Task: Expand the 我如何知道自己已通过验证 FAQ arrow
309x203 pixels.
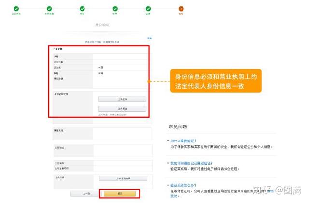Action: click(168, 163)
